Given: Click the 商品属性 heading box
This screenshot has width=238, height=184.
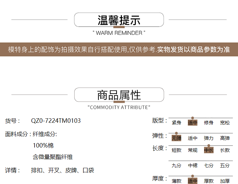Looking at the screenshot, I should [x=119, y=95].
